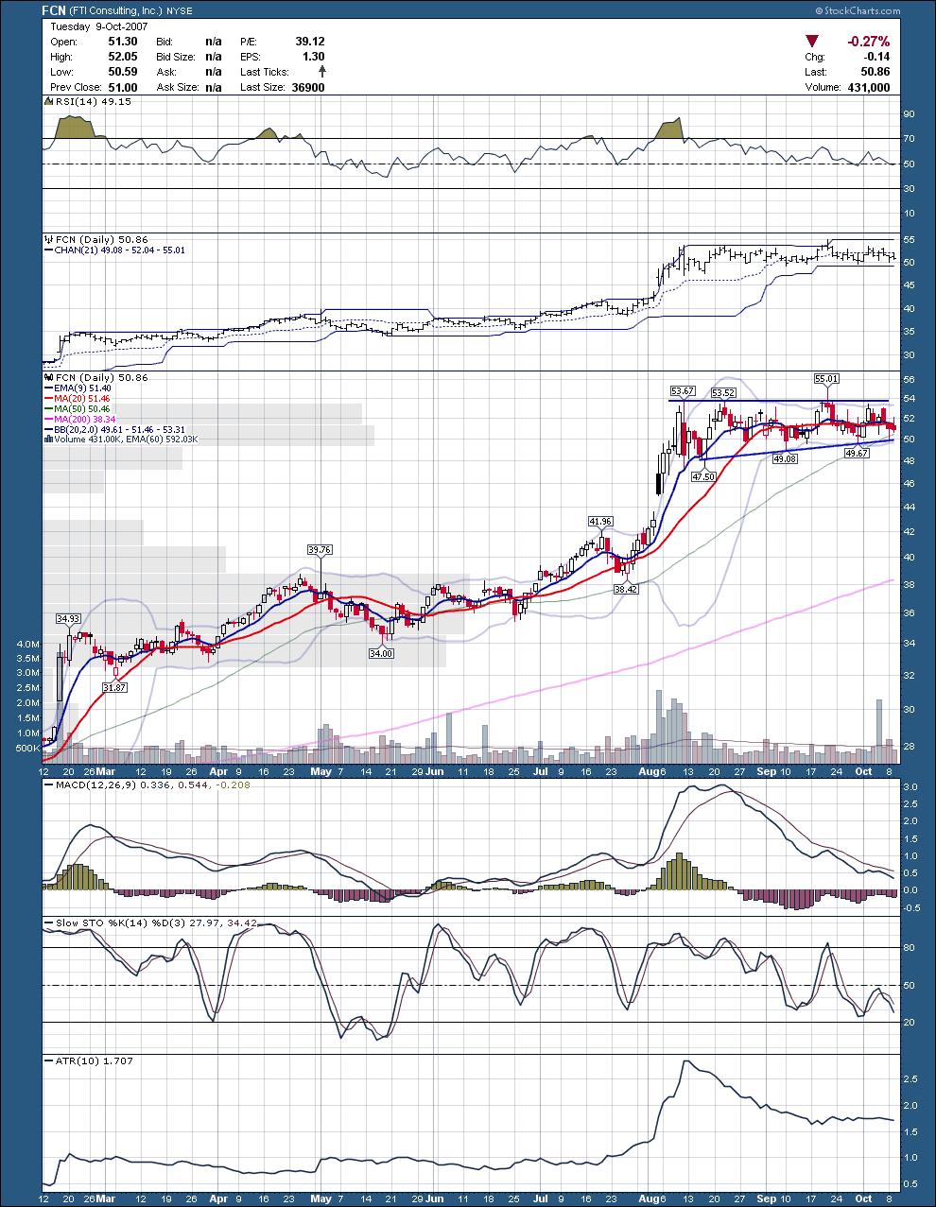Click the 55.01 high price label
The height and width of the screenshot is (1207, 936).
[x=826, y=377]
